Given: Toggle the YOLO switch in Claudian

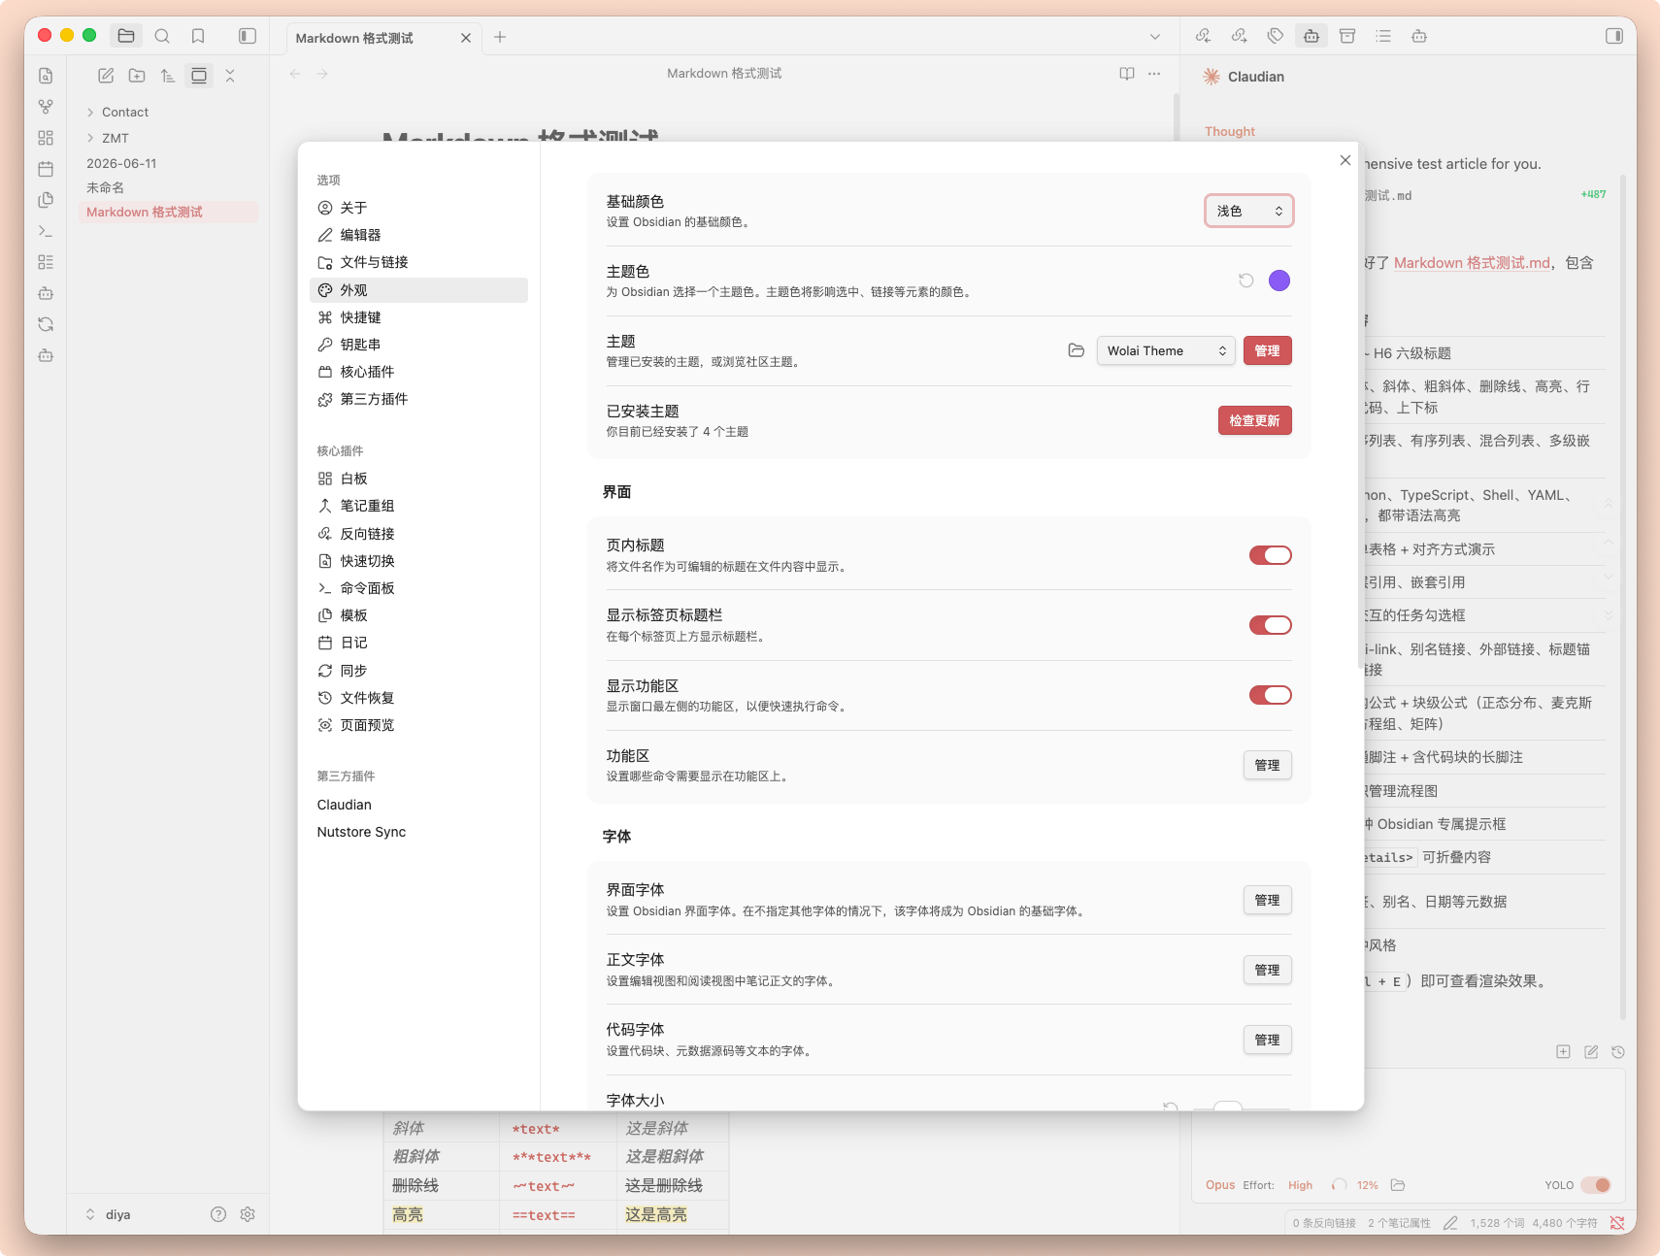Looking at the screenshot, I should pos(1596,1185).
